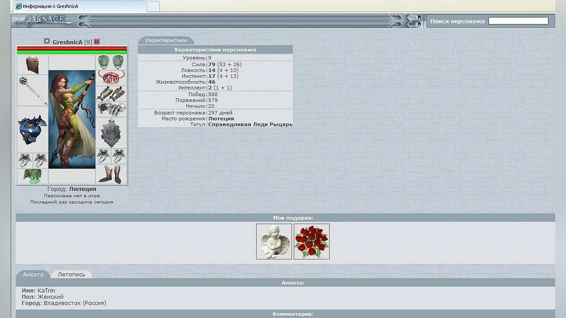The height and width of the screenshot is (318, 566).
Task: Select the Характеристики tab
Action: pos(166,41)
